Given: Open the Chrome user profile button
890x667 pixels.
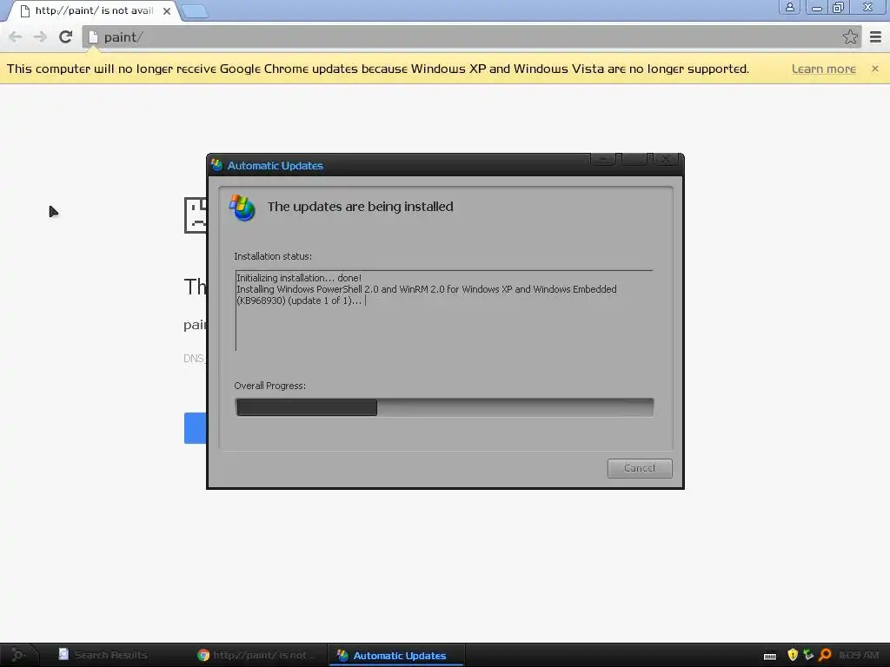Looking at the screenshot, I should (789, 7).
